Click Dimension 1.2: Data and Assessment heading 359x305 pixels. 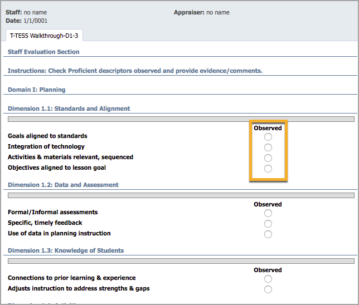pyautogui.click(x=63, y=185)
